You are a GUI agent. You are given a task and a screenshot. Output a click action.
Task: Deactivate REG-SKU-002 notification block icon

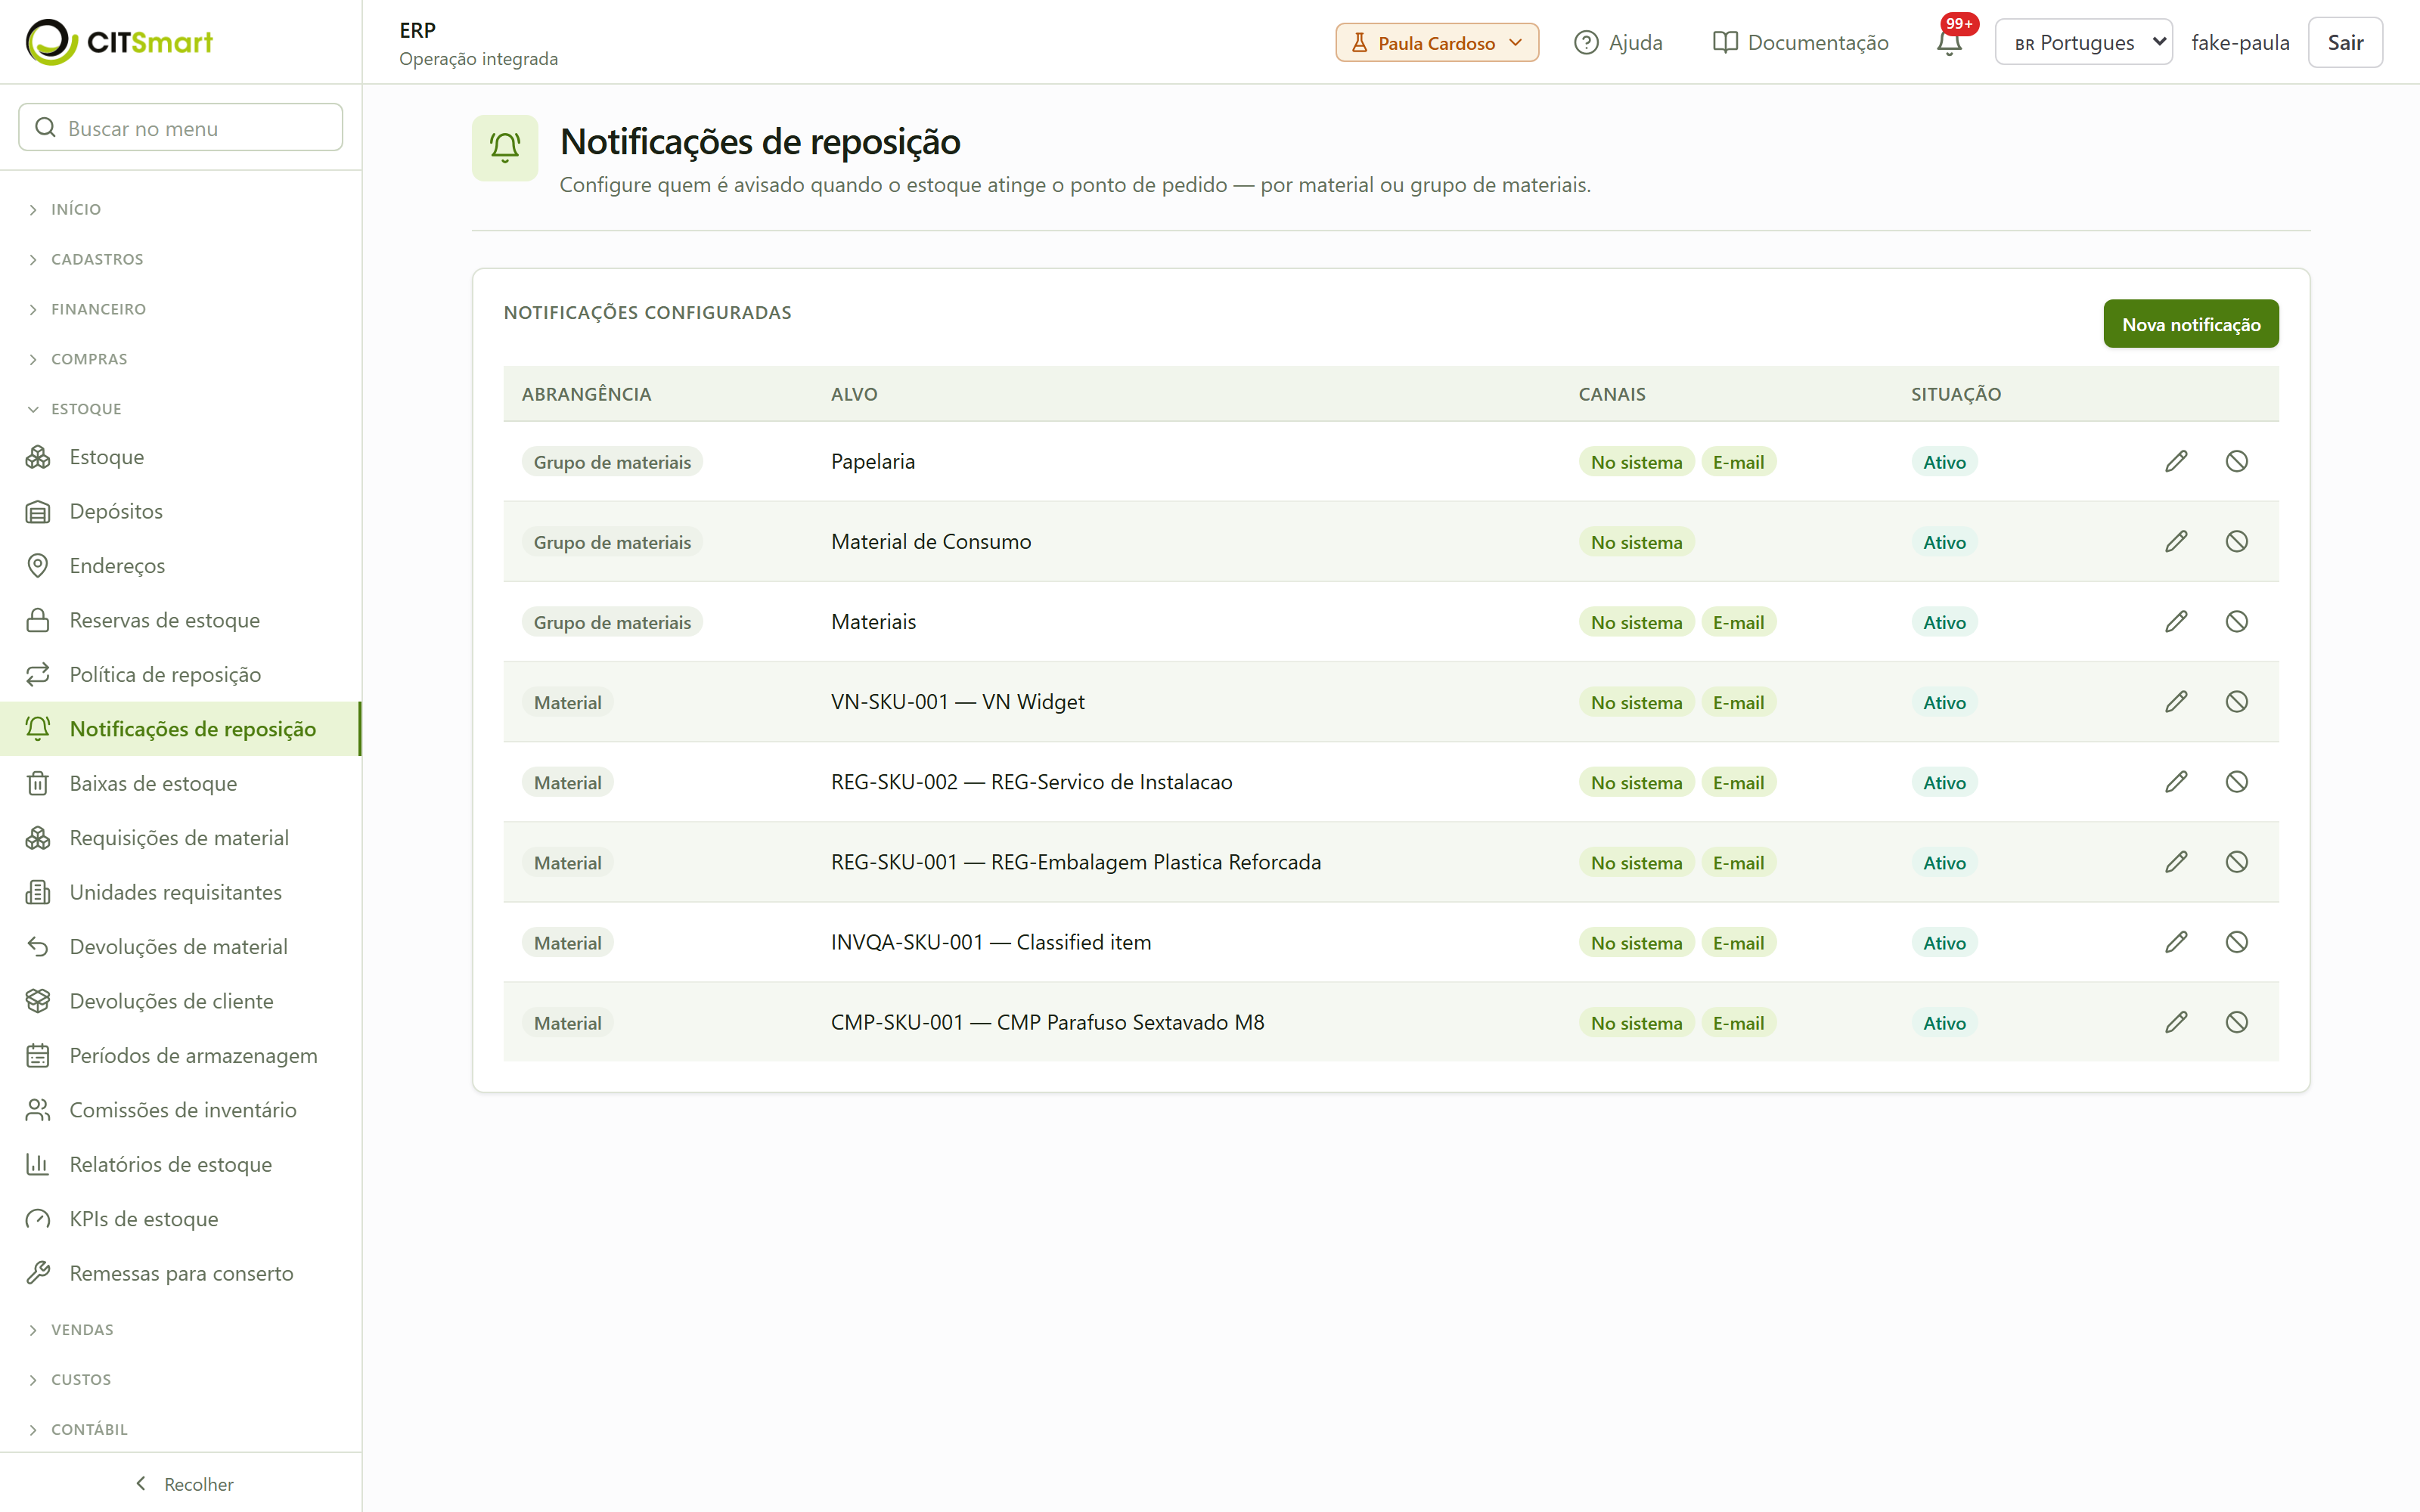click(2237, 781)
